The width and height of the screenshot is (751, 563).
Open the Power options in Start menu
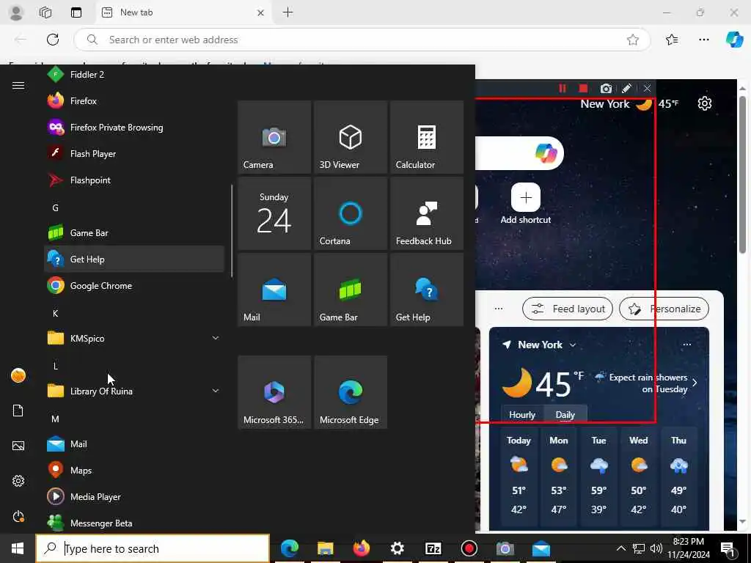[18, 516]
